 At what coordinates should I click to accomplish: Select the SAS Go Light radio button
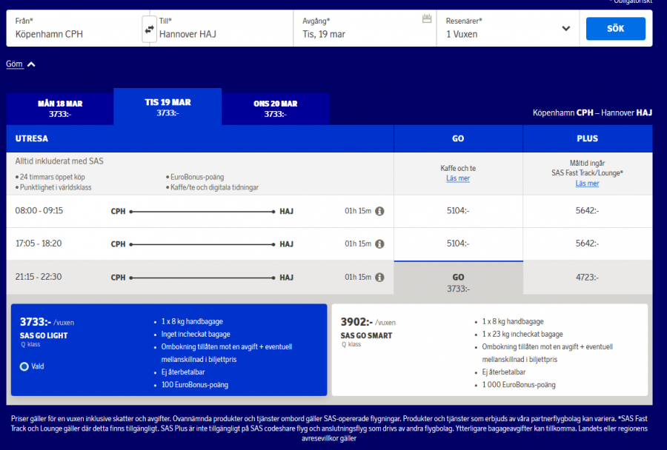point(24,366)
